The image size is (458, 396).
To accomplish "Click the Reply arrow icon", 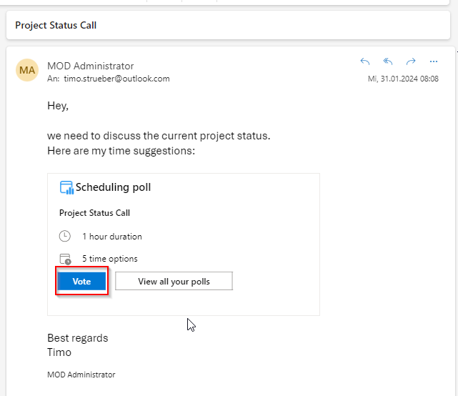I will click(365, 61).
